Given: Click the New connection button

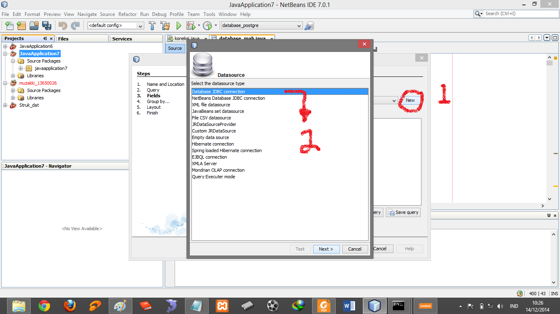Looking at the screenshot, I should tap(410, 100).
